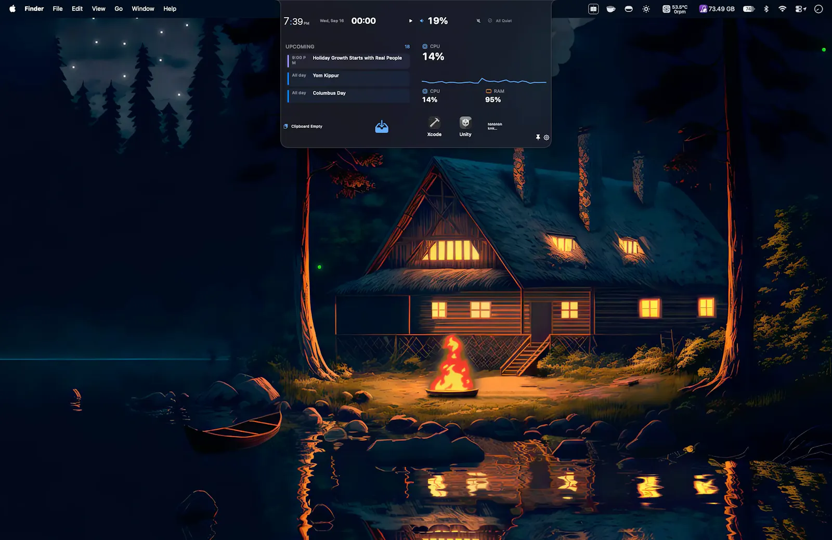
Task: Click the window-grid menu bar icon
Action: click(593, 9)
